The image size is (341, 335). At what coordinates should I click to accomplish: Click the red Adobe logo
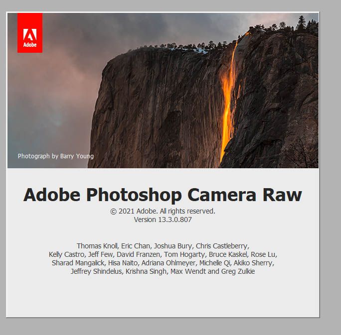tap(30, 33)
